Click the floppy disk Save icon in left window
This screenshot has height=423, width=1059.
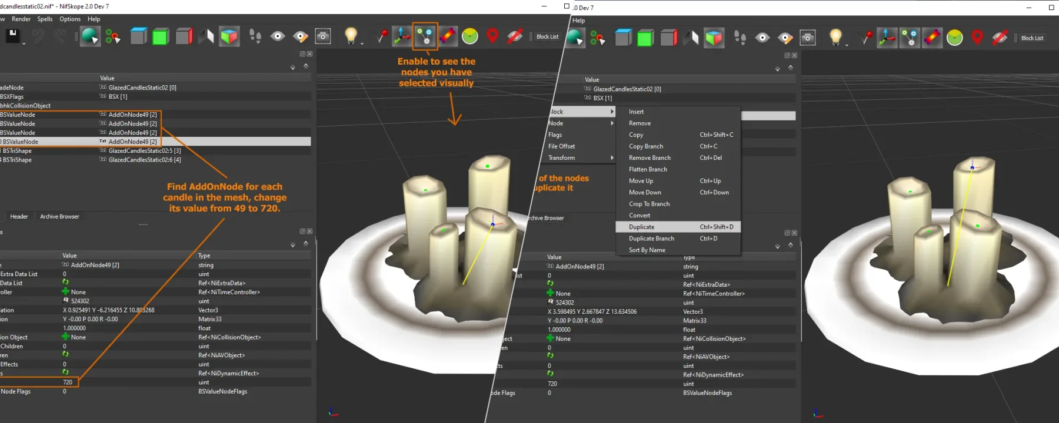click(x=13, y=36)
